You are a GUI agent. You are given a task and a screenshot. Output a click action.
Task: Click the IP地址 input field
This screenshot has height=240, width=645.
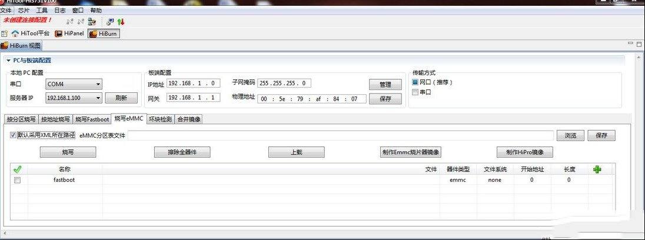coord(194,84)
